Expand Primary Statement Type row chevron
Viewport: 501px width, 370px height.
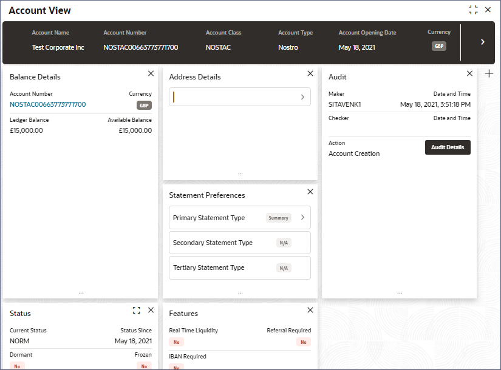[x=302, y=217]
